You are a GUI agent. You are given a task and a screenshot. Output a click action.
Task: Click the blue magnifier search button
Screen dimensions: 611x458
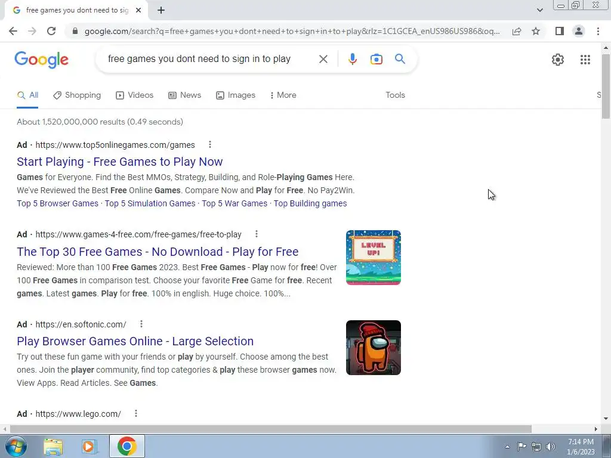pos(400,59)
